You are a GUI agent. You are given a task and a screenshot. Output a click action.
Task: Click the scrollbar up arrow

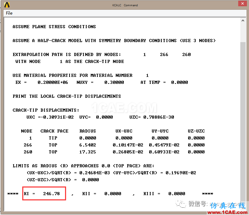coord(243,21)
